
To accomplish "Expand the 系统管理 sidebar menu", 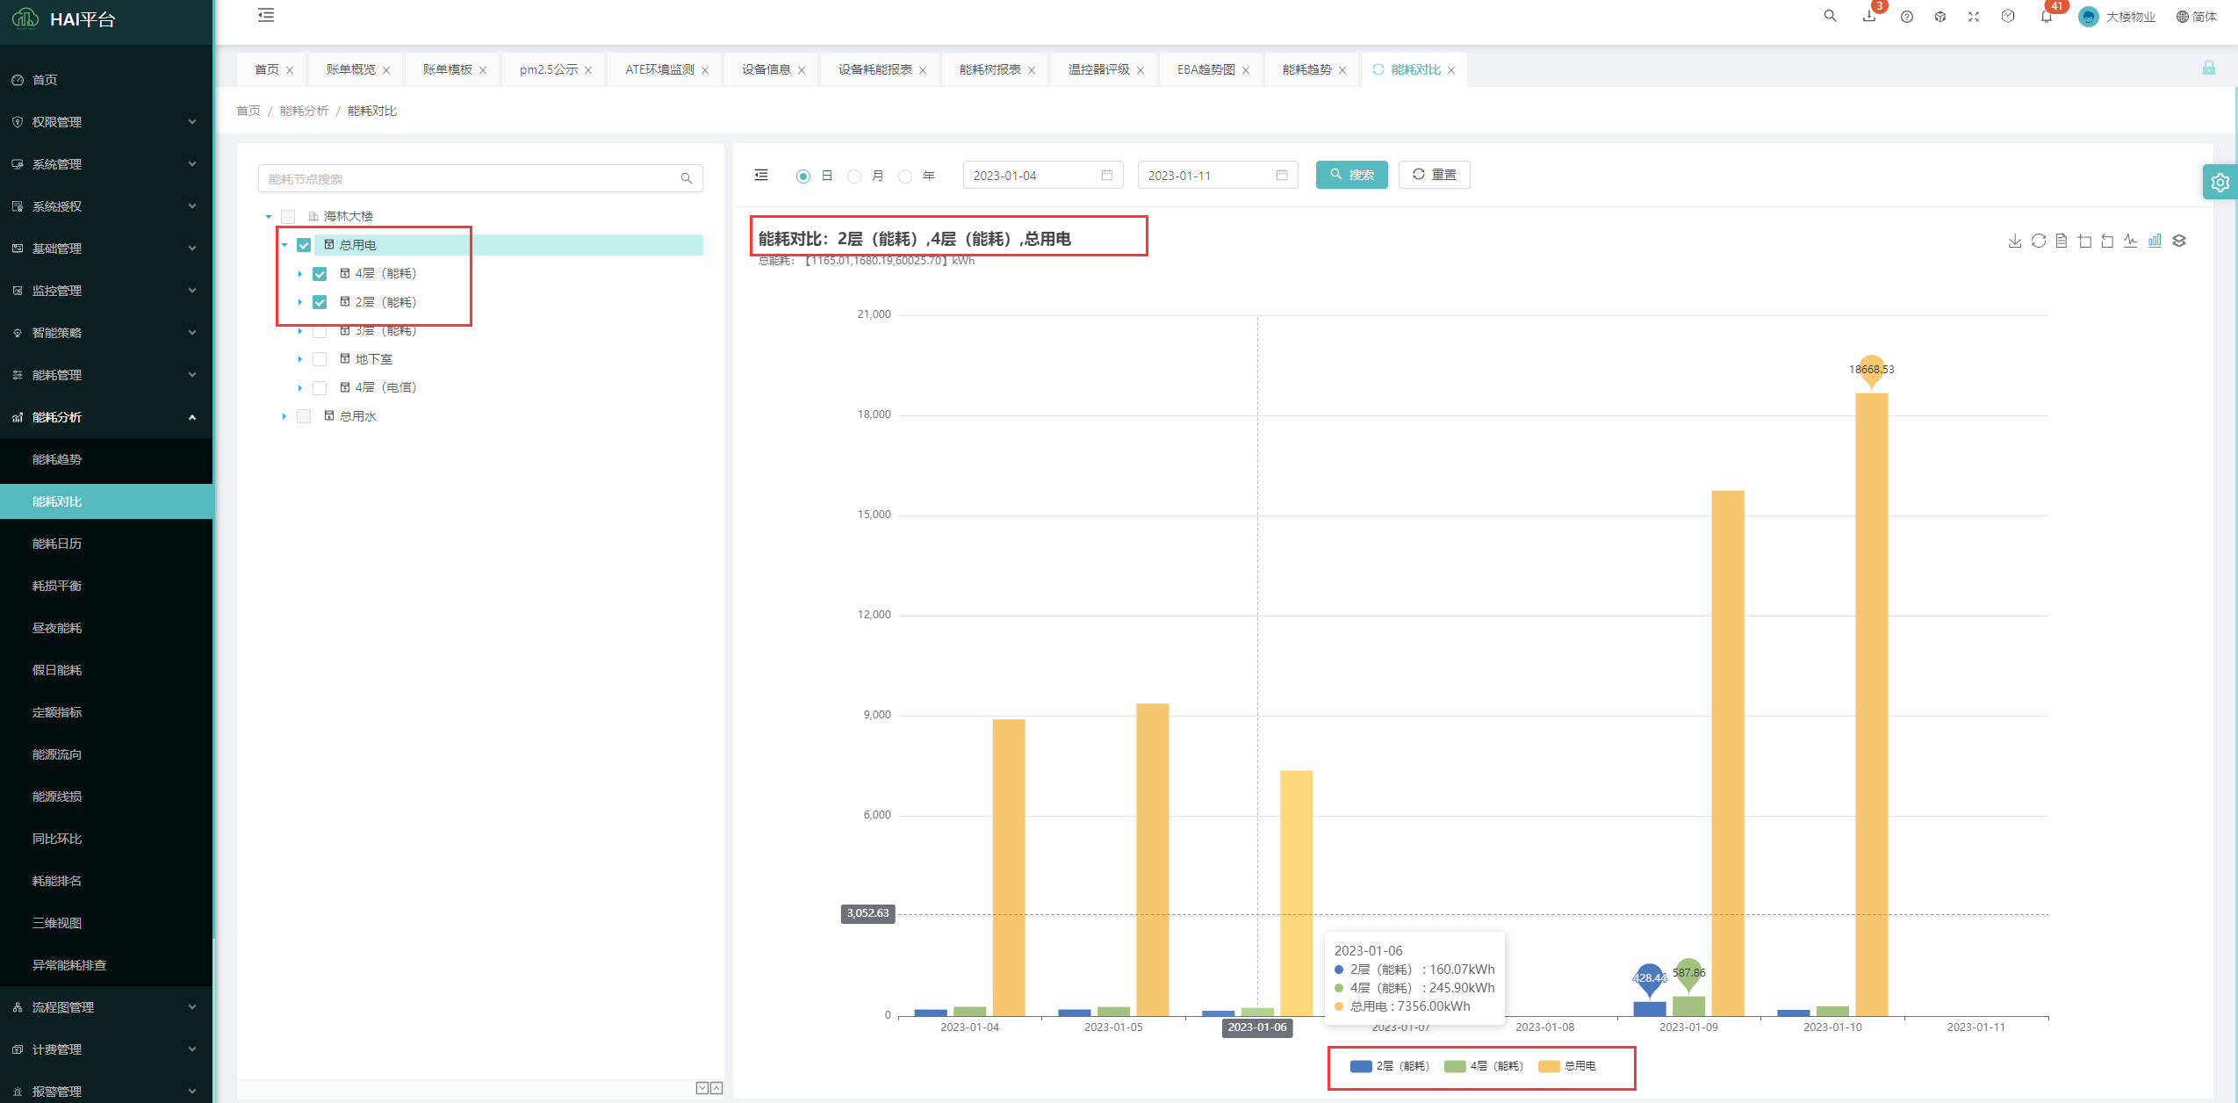I will pos(106,164).
